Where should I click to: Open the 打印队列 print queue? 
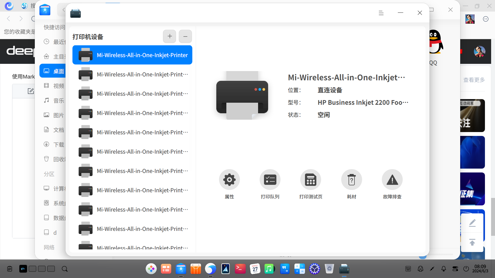[x=270, y=179]
